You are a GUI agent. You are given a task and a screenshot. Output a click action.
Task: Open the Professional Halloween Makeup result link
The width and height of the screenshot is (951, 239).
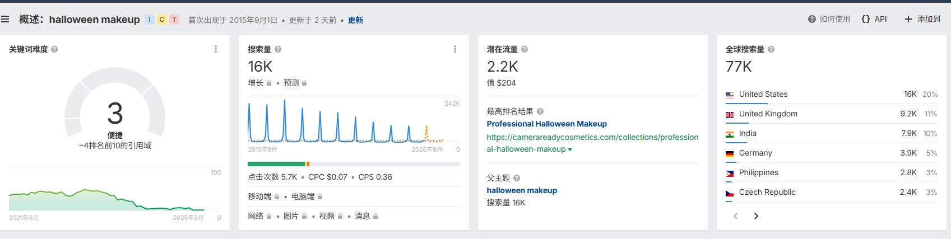pos(546,124)
